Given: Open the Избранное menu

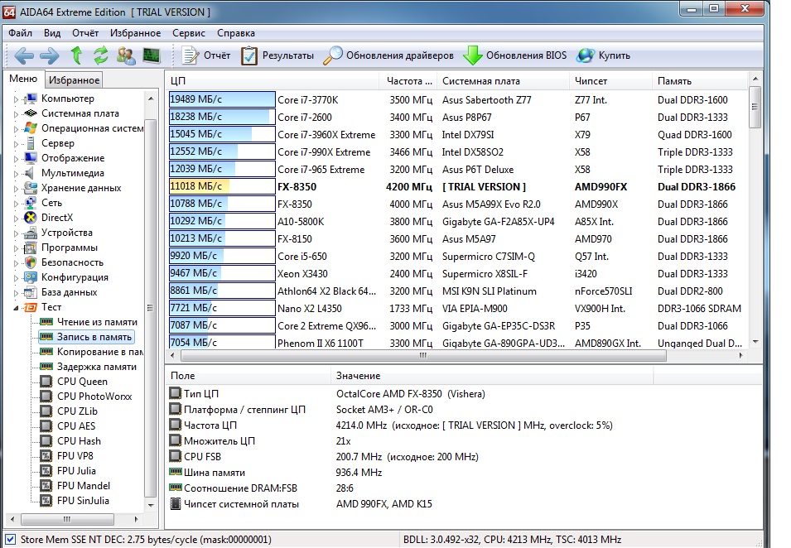Looking at the screenshot, I should click(x=135, y=33).
